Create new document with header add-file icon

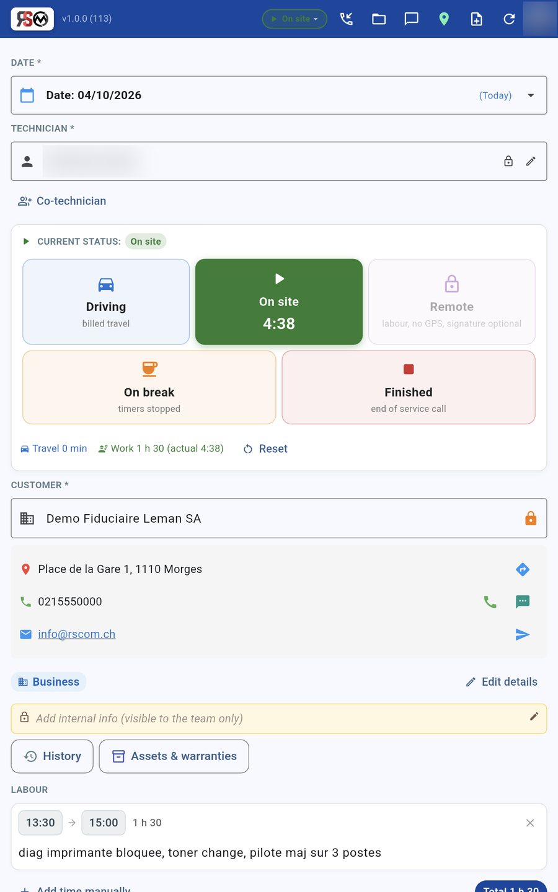tap(476, 19)
